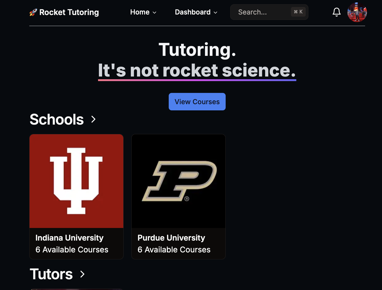Expand the Home menu
Viewport: 382px width, 290px height.
pyautogui.click(x=143, y=12)
